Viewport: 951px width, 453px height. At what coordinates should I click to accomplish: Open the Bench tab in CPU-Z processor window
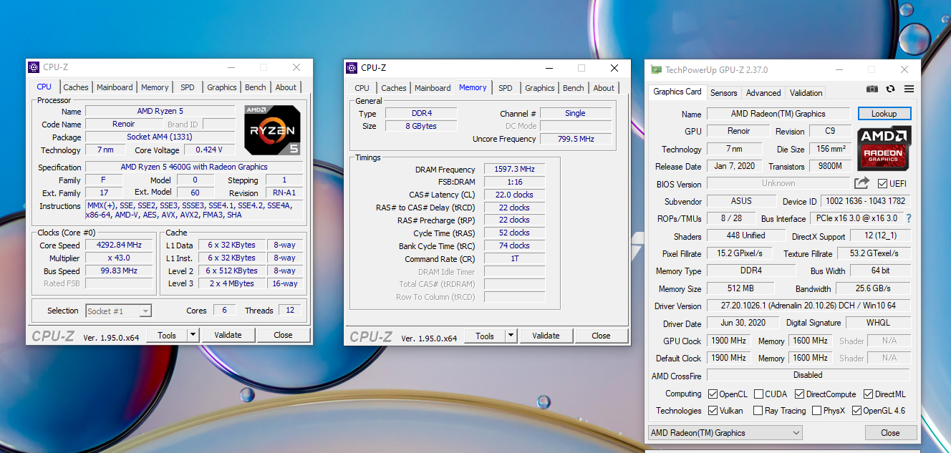[256, 87]
